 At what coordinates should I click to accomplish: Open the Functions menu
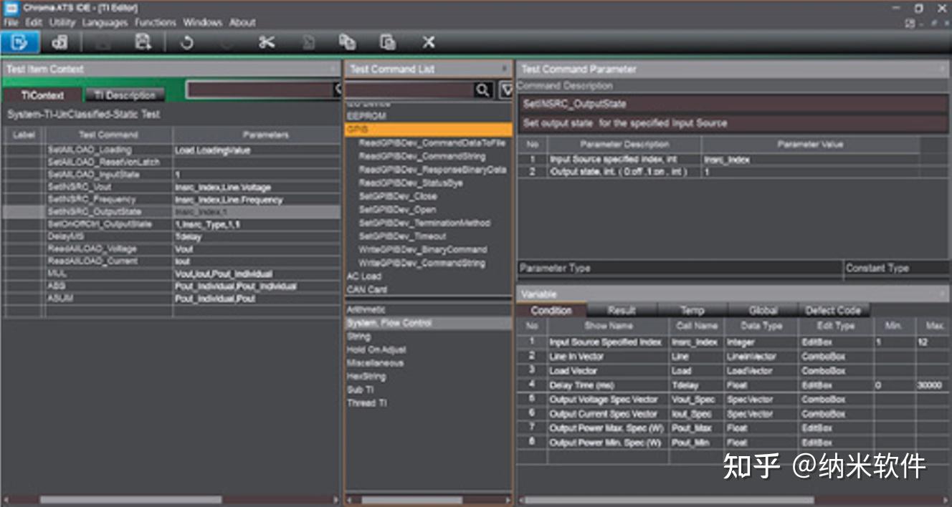tap(156, 22)
